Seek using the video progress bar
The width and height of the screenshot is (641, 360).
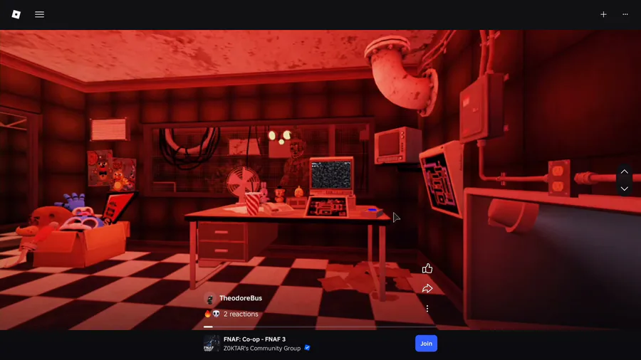[x=320, y=327]
